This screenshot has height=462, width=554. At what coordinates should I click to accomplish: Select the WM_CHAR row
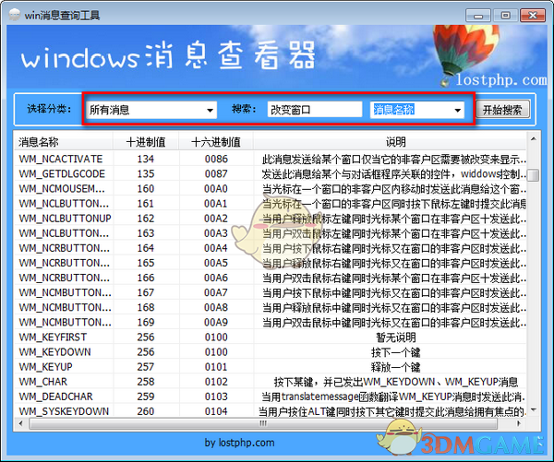click(x=271, y=382)
